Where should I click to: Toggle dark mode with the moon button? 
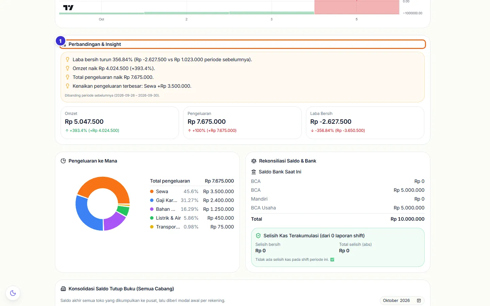coord(13,293)
